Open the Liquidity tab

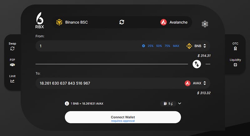point(235,62)
